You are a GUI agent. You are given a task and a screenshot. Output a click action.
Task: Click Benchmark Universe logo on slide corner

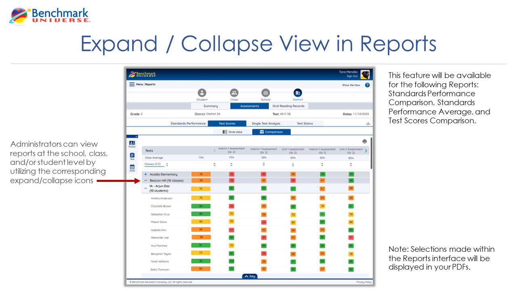tap(50, 16)
